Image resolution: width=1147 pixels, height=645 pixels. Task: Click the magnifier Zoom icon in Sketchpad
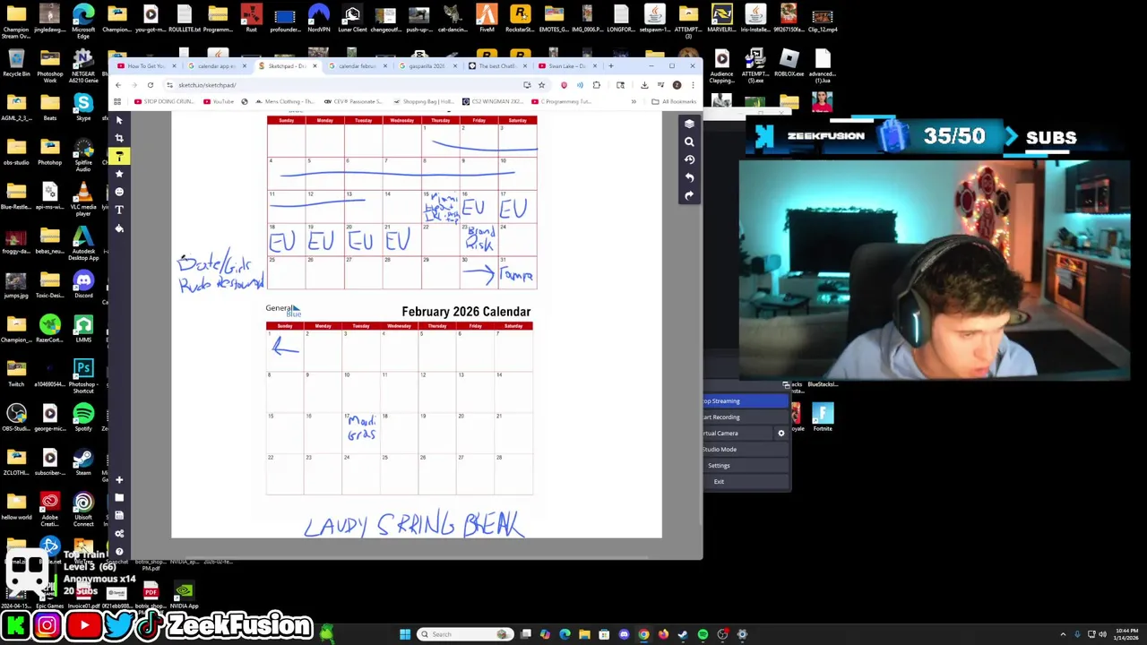(x=689, y=142)
